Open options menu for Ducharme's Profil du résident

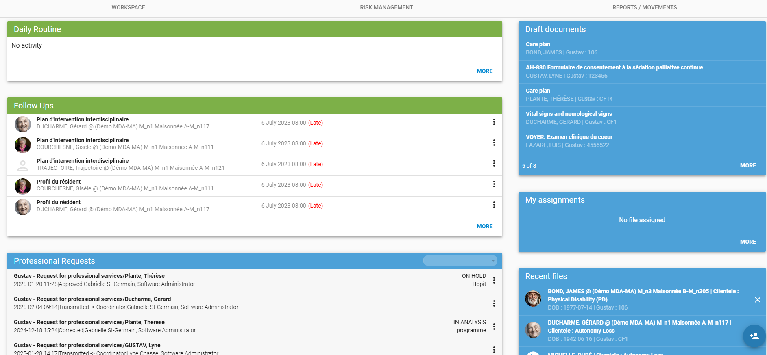[494, 205]
